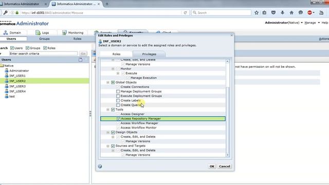
Task: Click the key icon beside address bar
Action: click(x=6, y=13)
